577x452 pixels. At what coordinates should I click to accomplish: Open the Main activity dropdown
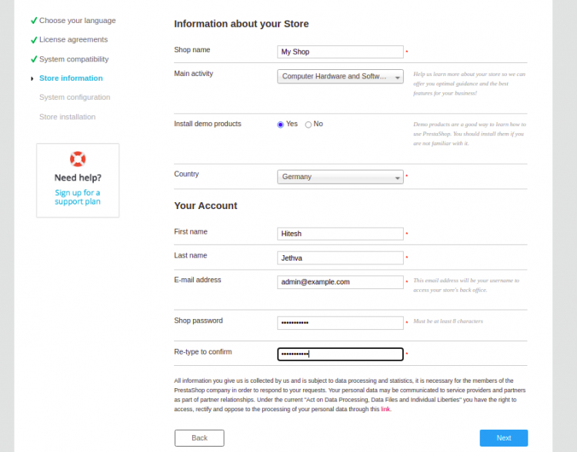(340, 77)
